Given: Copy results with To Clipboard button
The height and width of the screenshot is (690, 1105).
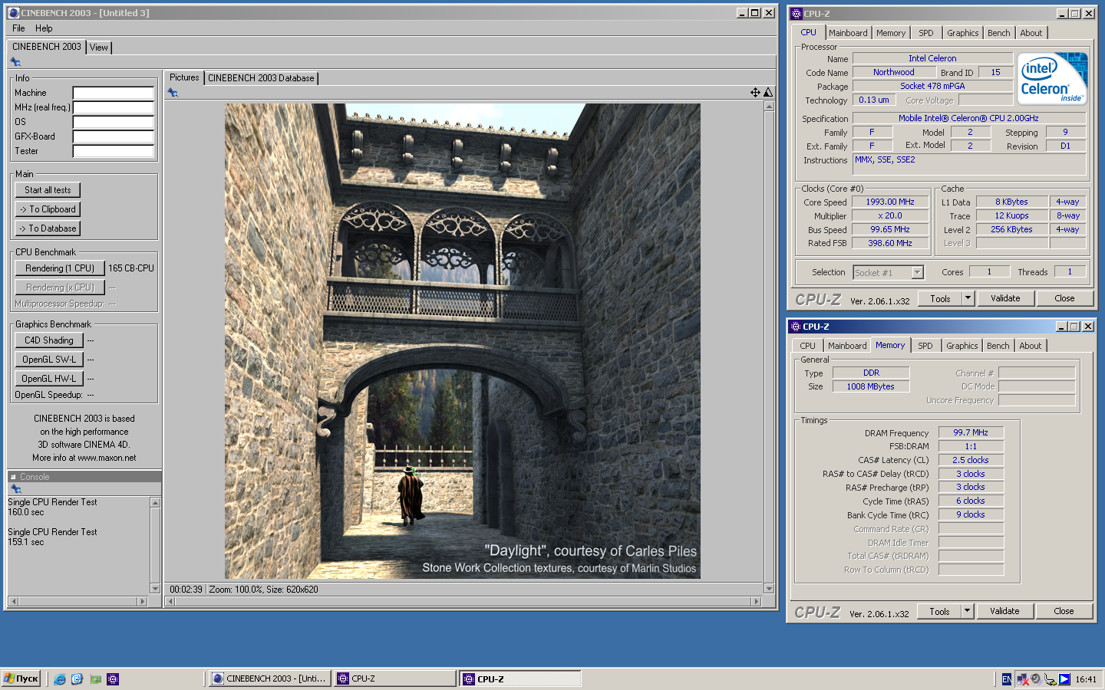Looking at the screenshot, I should (48, 209).
